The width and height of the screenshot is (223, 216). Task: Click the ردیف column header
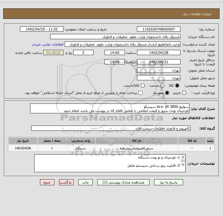(x=210, y=141)
